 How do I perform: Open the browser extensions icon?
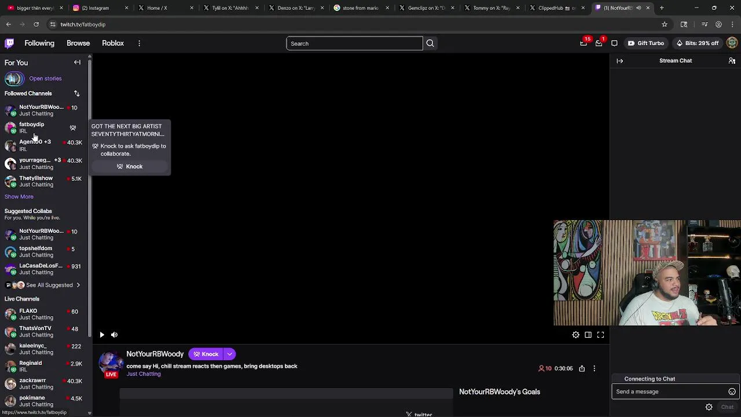684,24
